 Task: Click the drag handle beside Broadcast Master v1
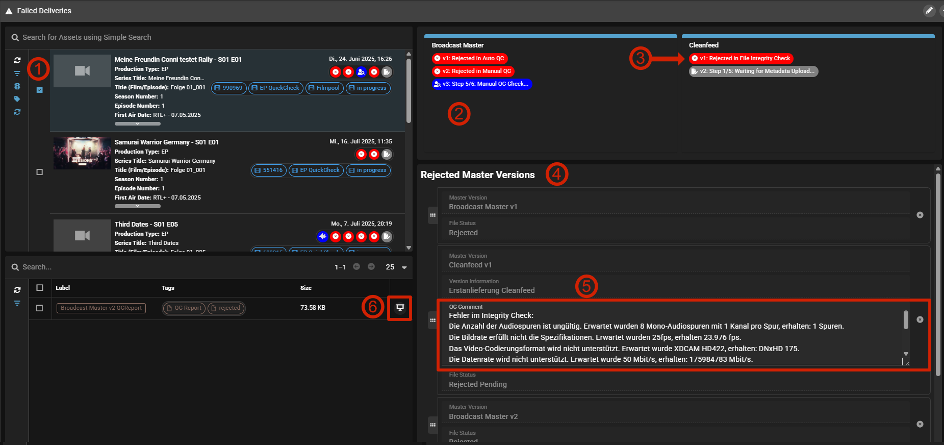pyautogui.click(x=432, y=215)
